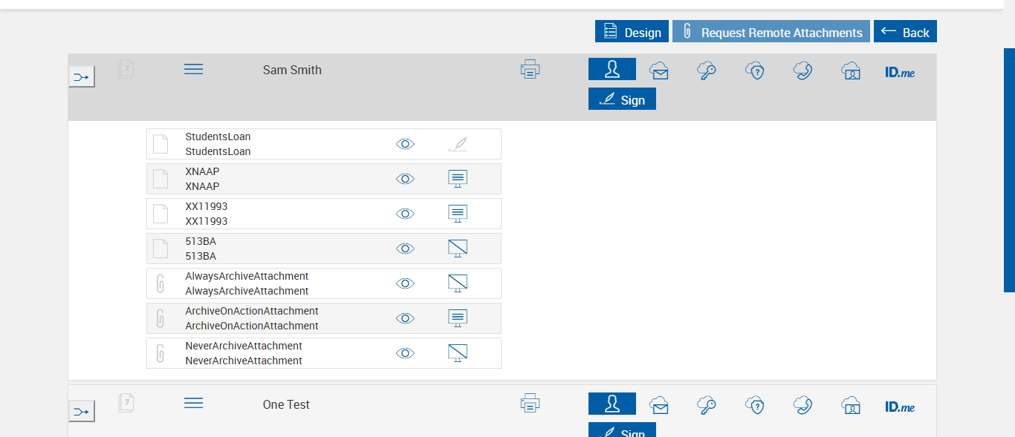
Task: Click the Design button
Action: pos(632,32)
